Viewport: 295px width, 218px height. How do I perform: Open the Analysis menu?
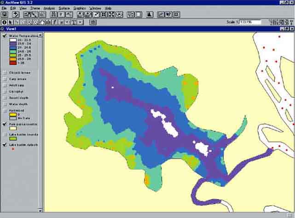(49, 8)
